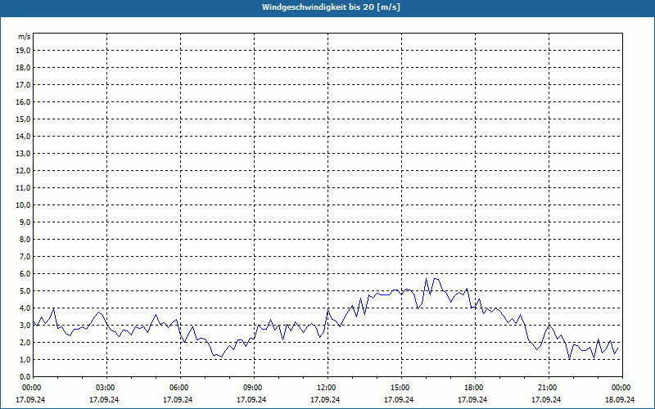Select the 15,0 y-axis label

point(24,119)
